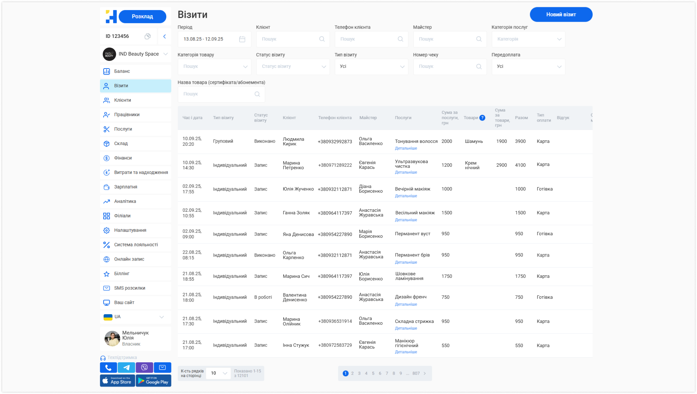The image size is (697, 394).
Task: Open Viber support icon
Action: point(144,367)
